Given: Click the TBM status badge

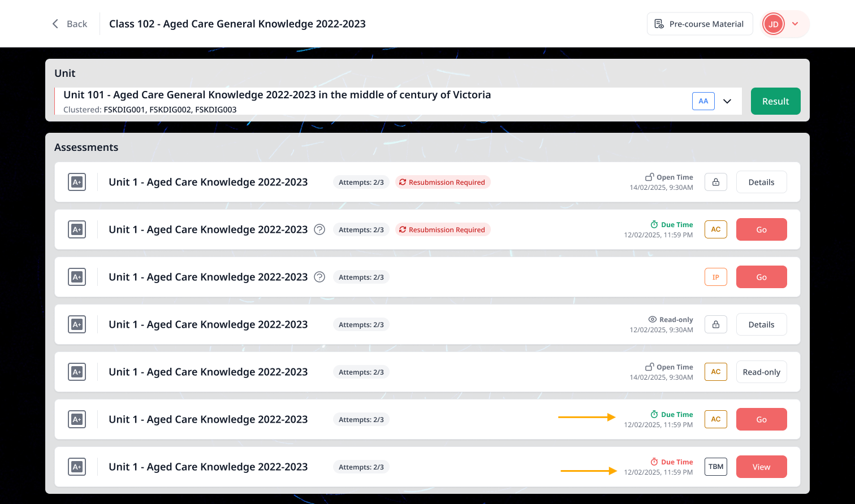Looking at the screenshot, I should pos(716,467).
